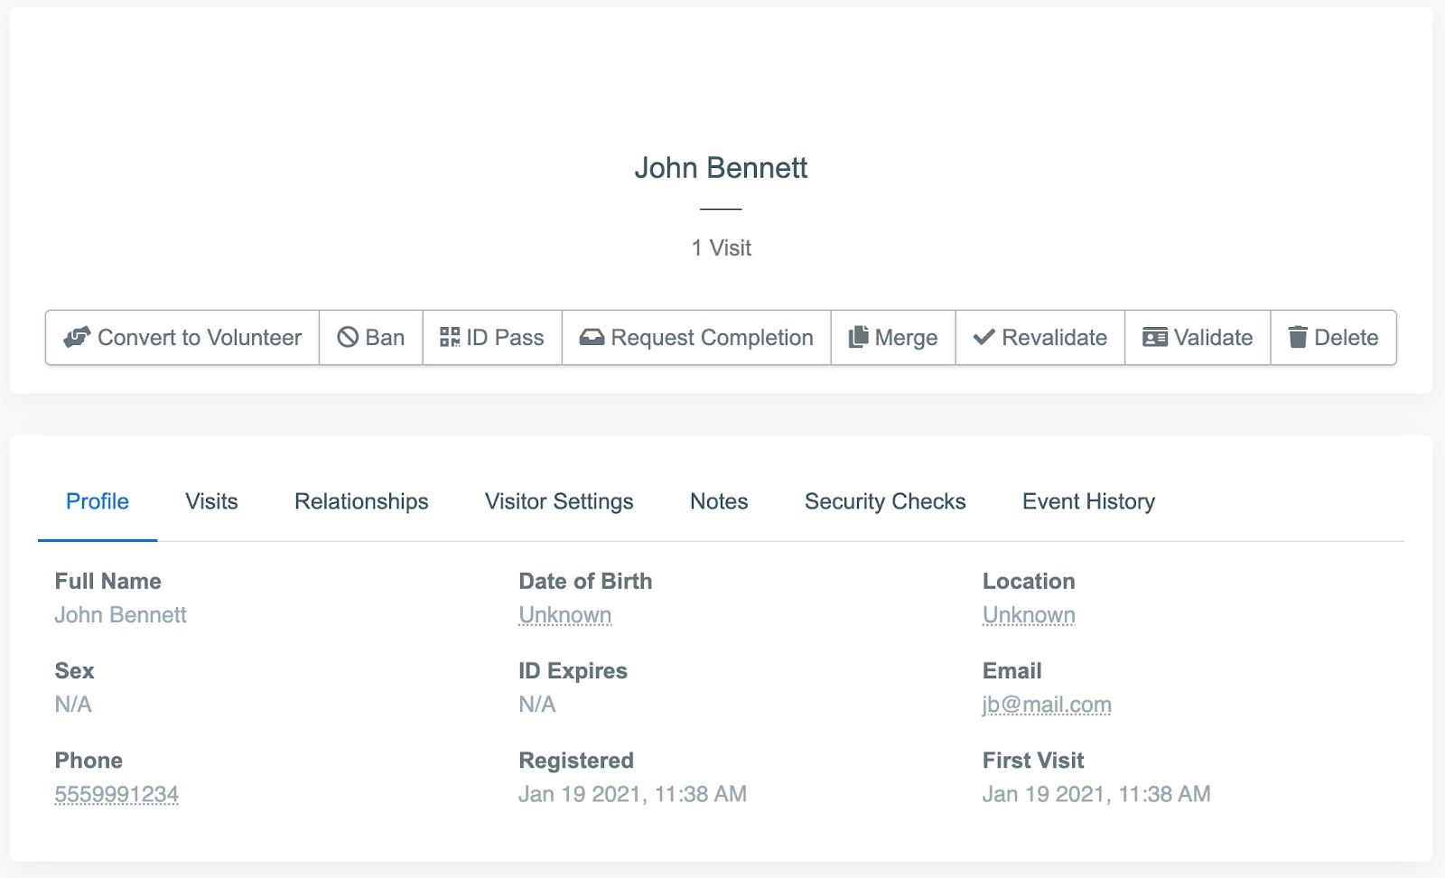
Task: Switch to the Visits tab
Action: pyautogui.click(x=211, y=501)
